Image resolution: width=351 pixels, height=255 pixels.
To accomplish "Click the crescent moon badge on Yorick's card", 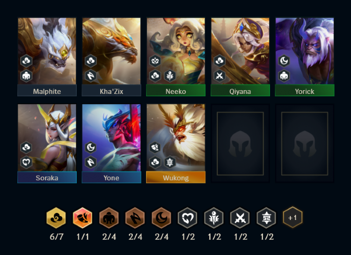I will pyautogui.click(x=284, y=61).
